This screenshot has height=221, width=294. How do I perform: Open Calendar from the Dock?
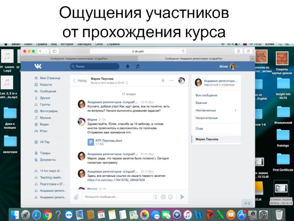click(x=101, y=215)
